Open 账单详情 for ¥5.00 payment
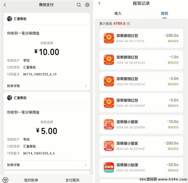Screen dimensions: 188x183 pos(47,165)
